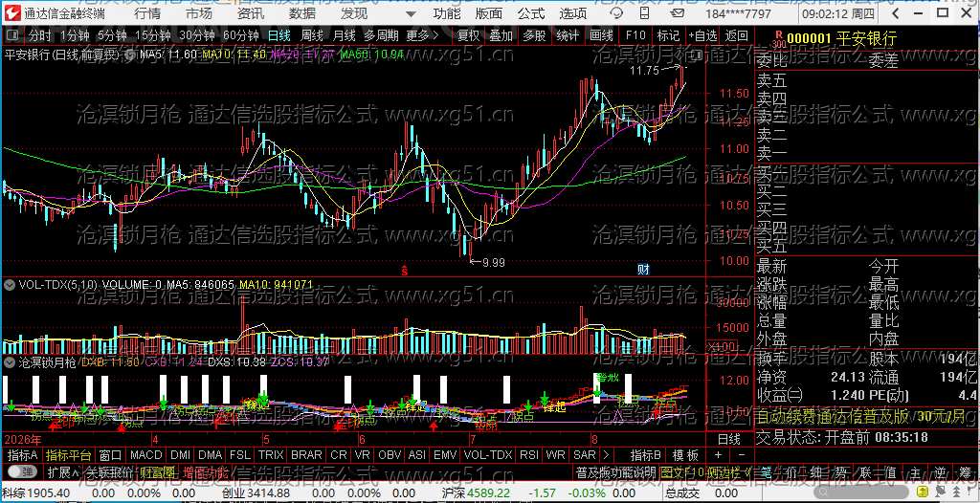Switch to 30分钟 period
980x503 pixels.
click(197, 36)
